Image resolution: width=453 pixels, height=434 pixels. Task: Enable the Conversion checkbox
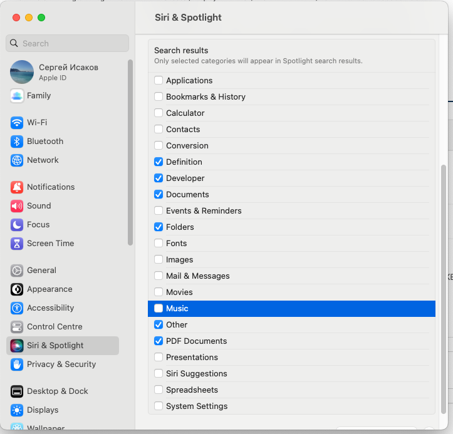pyautogui.click(x=159, y=145)
